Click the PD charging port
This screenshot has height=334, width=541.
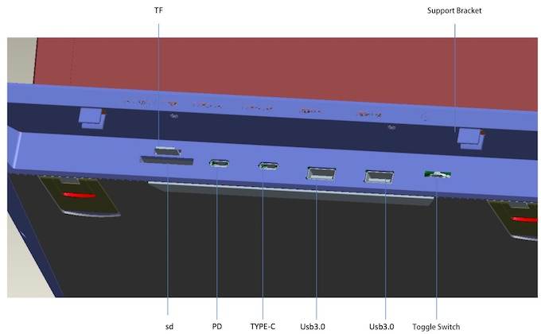tap(219, 164)
